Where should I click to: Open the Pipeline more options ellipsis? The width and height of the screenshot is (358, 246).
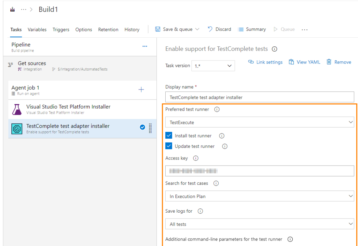(145, 46)
